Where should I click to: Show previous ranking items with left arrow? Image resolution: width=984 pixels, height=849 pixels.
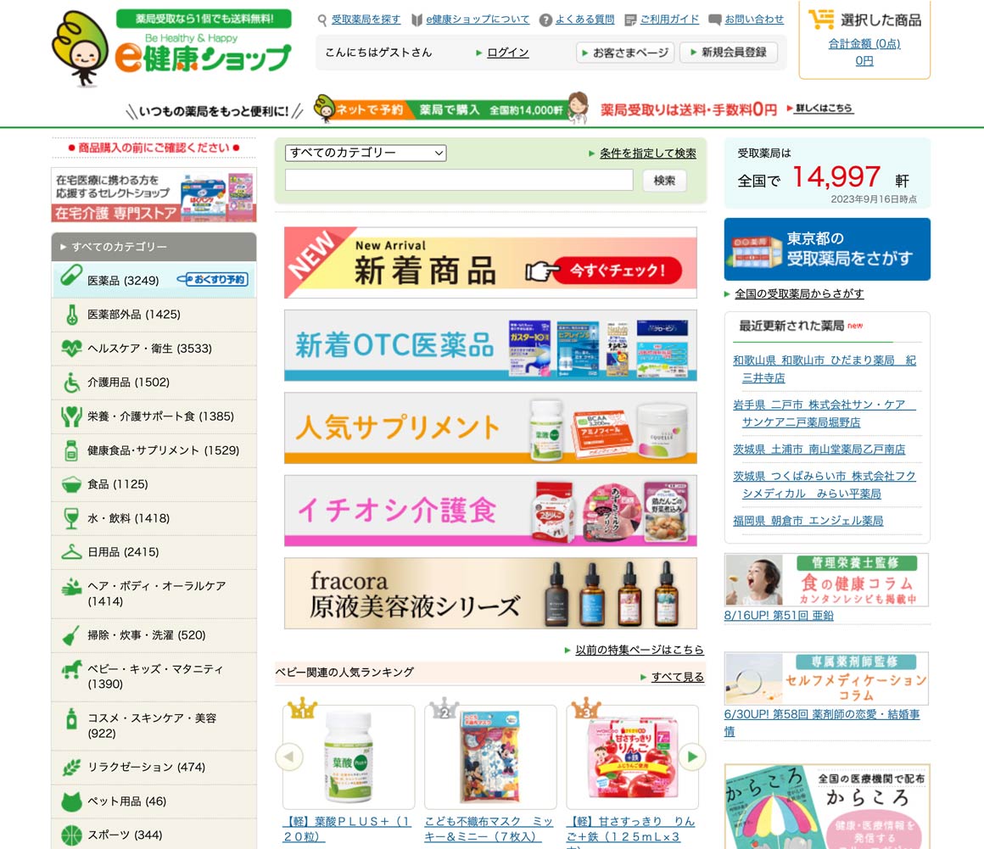click(x=289, y=757)
